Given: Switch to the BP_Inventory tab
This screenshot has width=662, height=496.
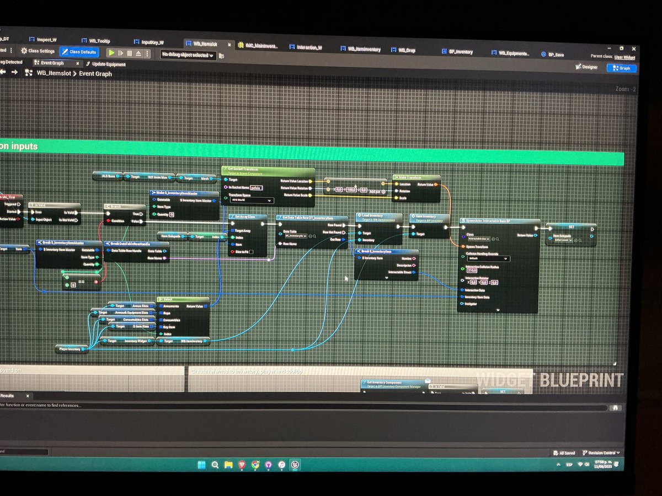Looking at the screenshot, I should (457, 51).
